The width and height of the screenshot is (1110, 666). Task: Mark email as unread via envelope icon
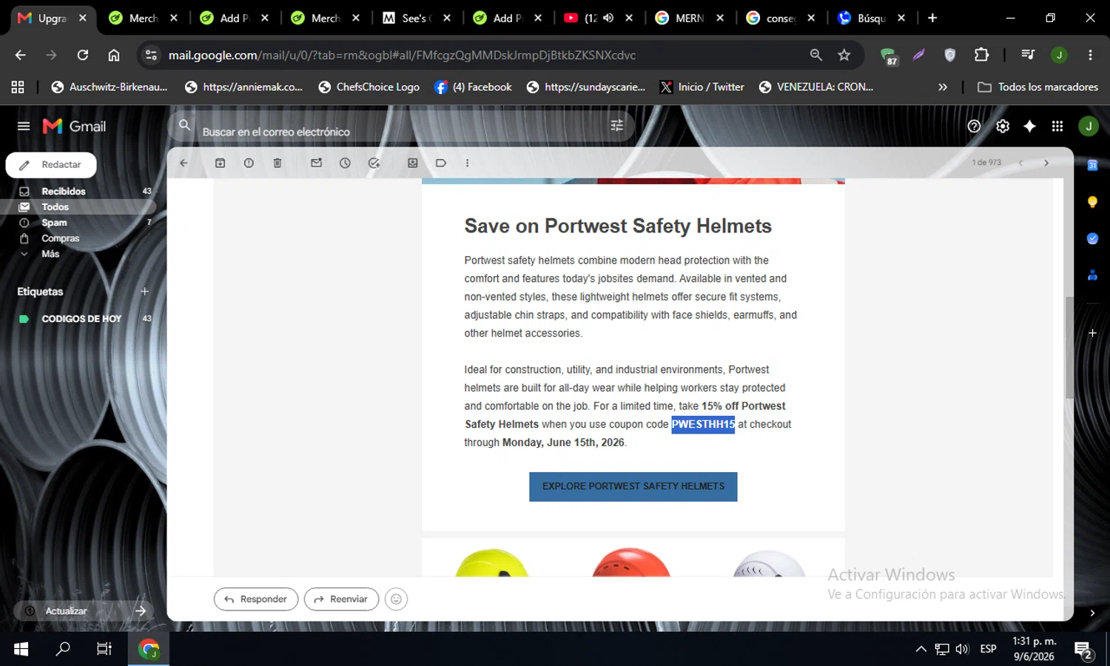317,163
